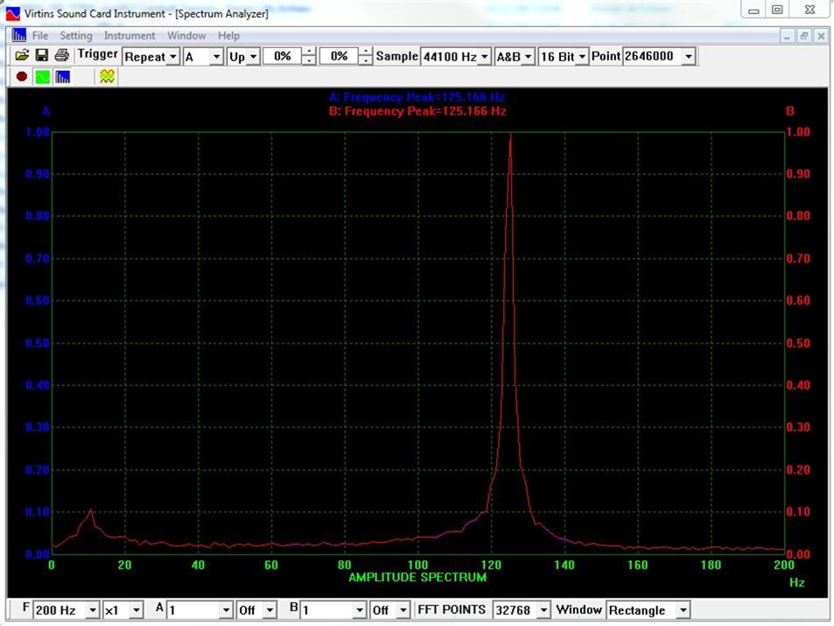The width and height of the screenshot is (834, 626).
Task: Open the yellow signal generator wave icon
Action: pos(107,77)
